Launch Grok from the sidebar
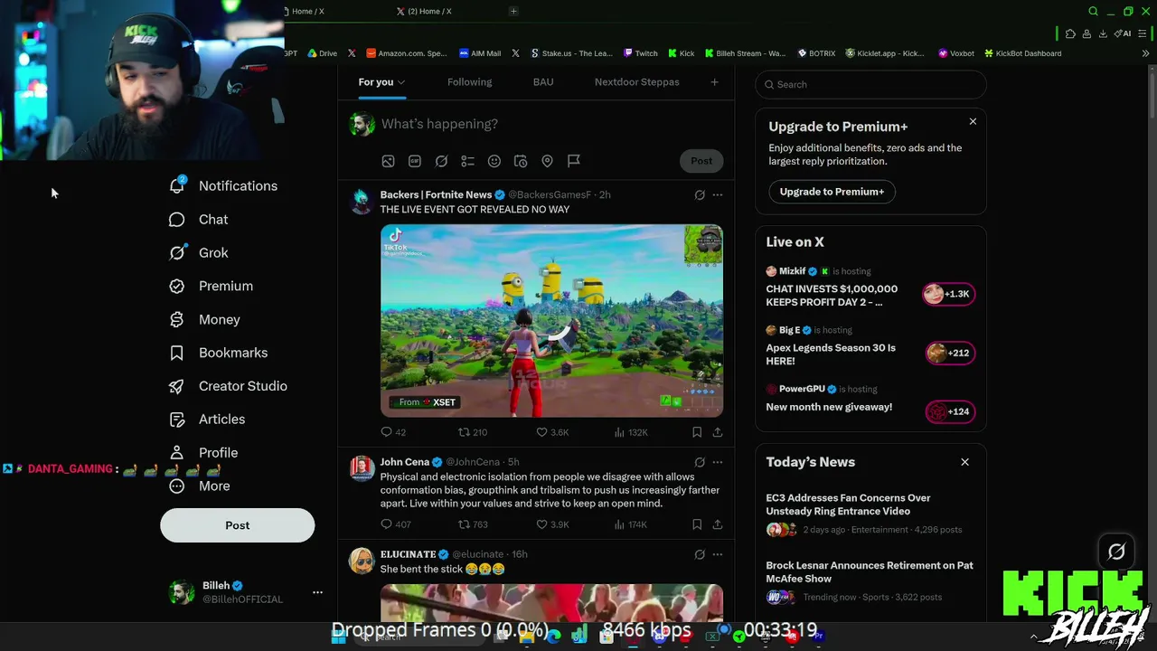The height and width of the screenshot is (651, 1157). click(x=199, y=252)
